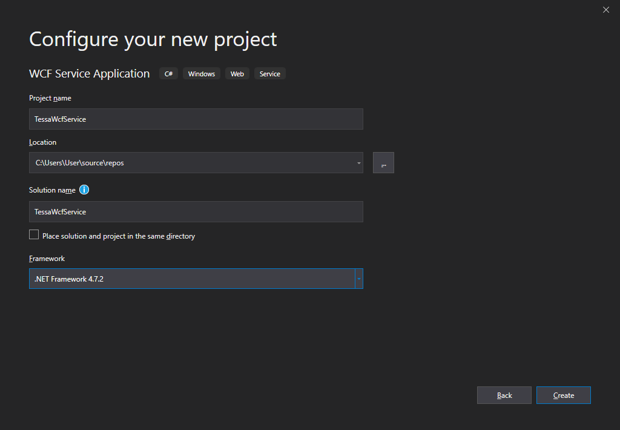The image size is (620, 430).
Task: Click the Location label text
Action: click(x=42, y=142)
